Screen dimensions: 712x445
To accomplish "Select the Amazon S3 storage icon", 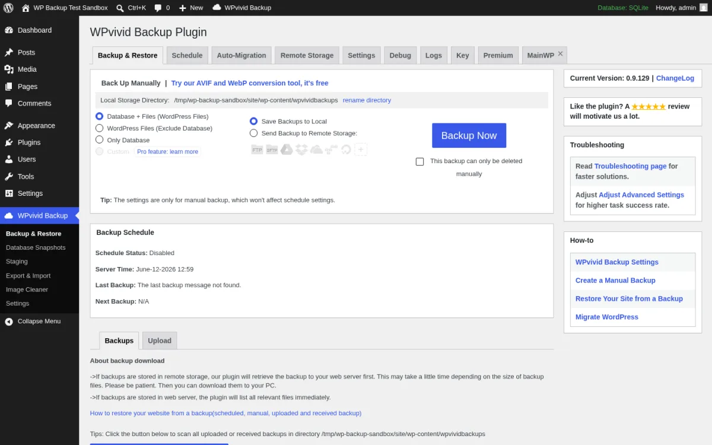I will click(331, 150).
